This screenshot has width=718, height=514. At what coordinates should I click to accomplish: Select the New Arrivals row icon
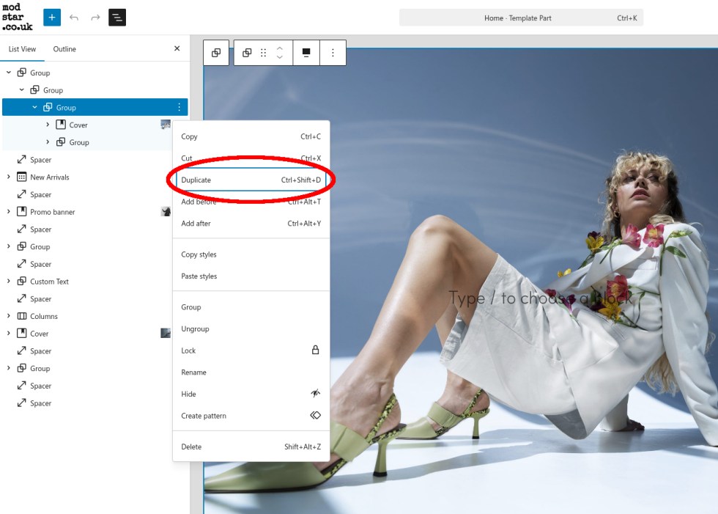[21, 177]
